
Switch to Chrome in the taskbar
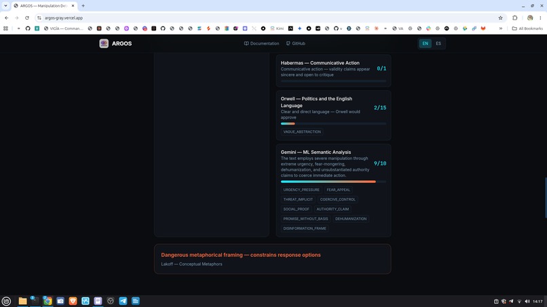tap(48, 301)
